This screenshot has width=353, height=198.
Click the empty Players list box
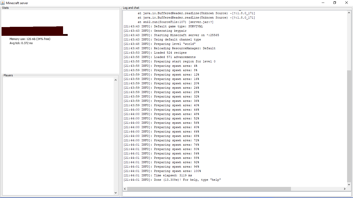(x=58, y=136)
